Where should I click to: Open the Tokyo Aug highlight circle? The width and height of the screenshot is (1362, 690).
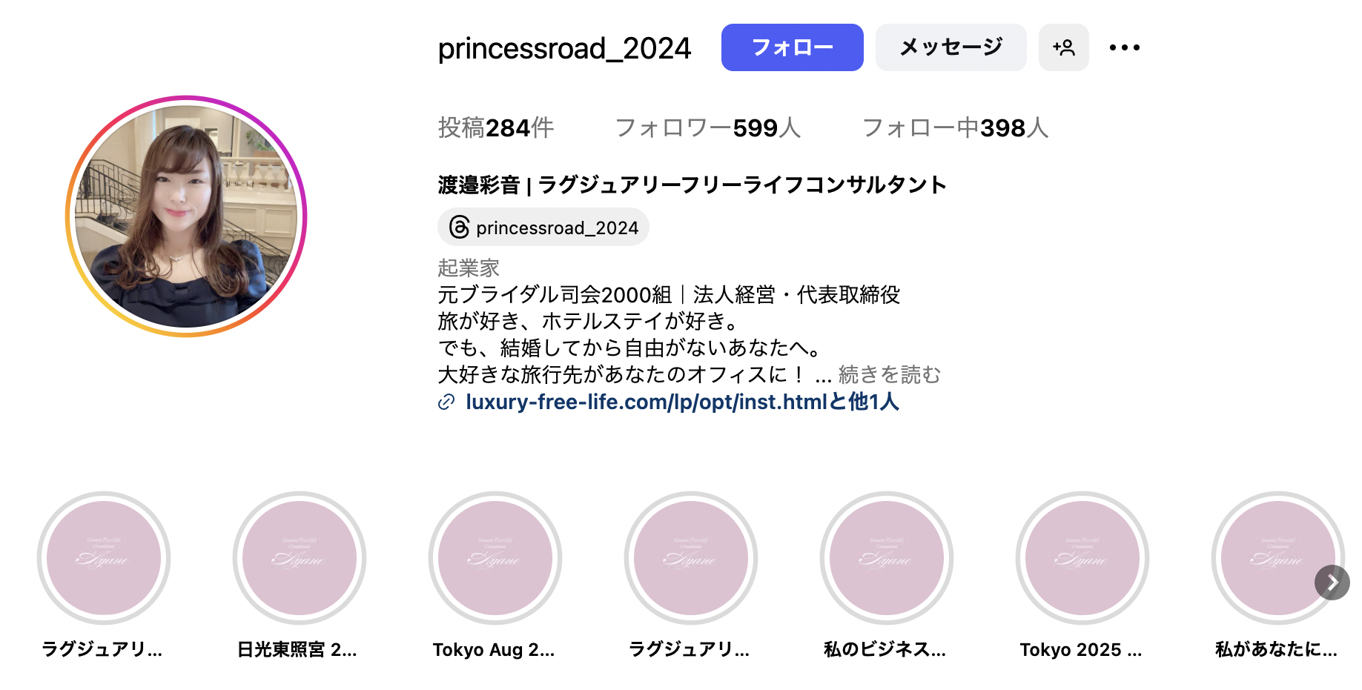tap(495, 558)
